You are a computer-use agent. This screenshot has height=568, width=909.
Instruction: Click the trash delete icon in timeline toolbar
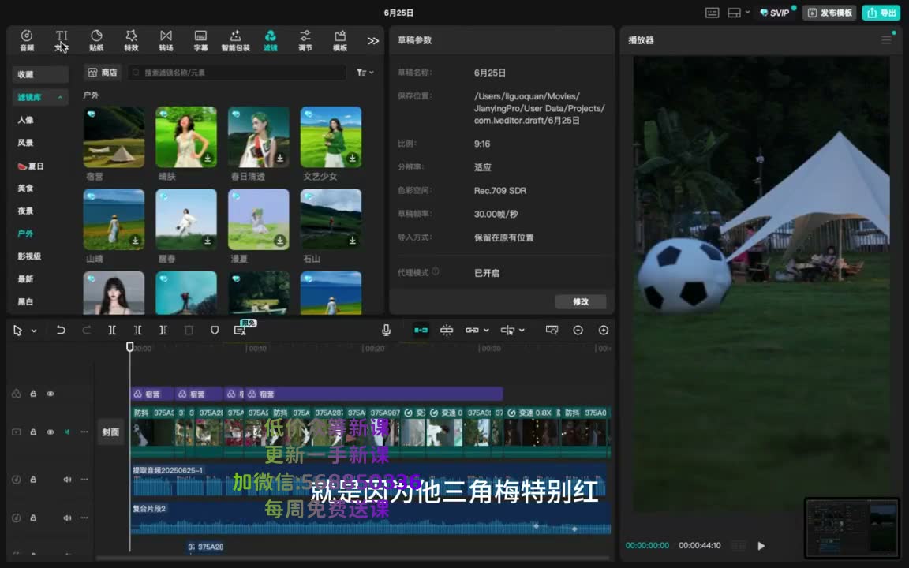[189, 330]
